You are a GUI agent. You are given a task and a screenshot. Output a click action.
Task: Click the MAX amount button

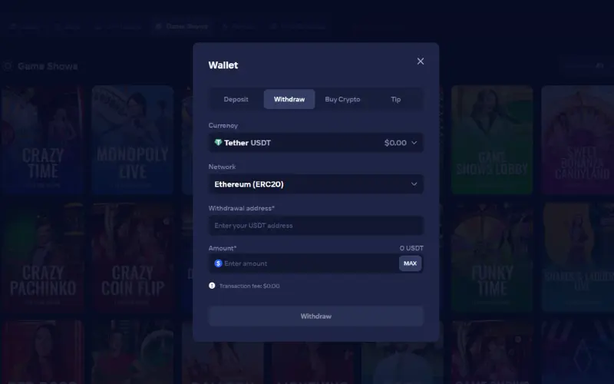[x=410, y=263]
